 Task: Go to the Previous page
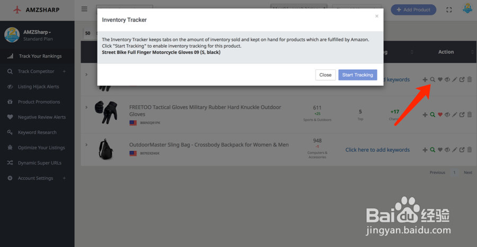tap(437, 172)
